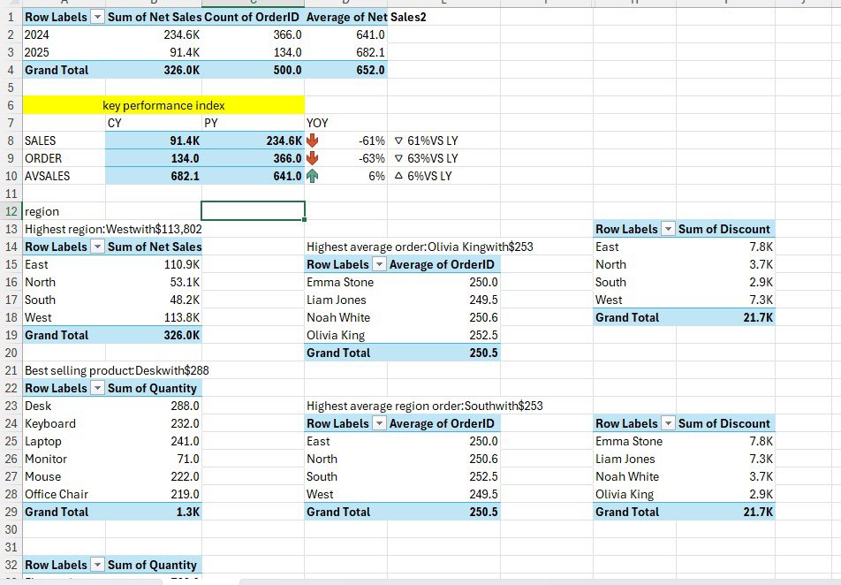Click red down arrow icon in ORDER row
841x585 pixels.
click(312, 158)
